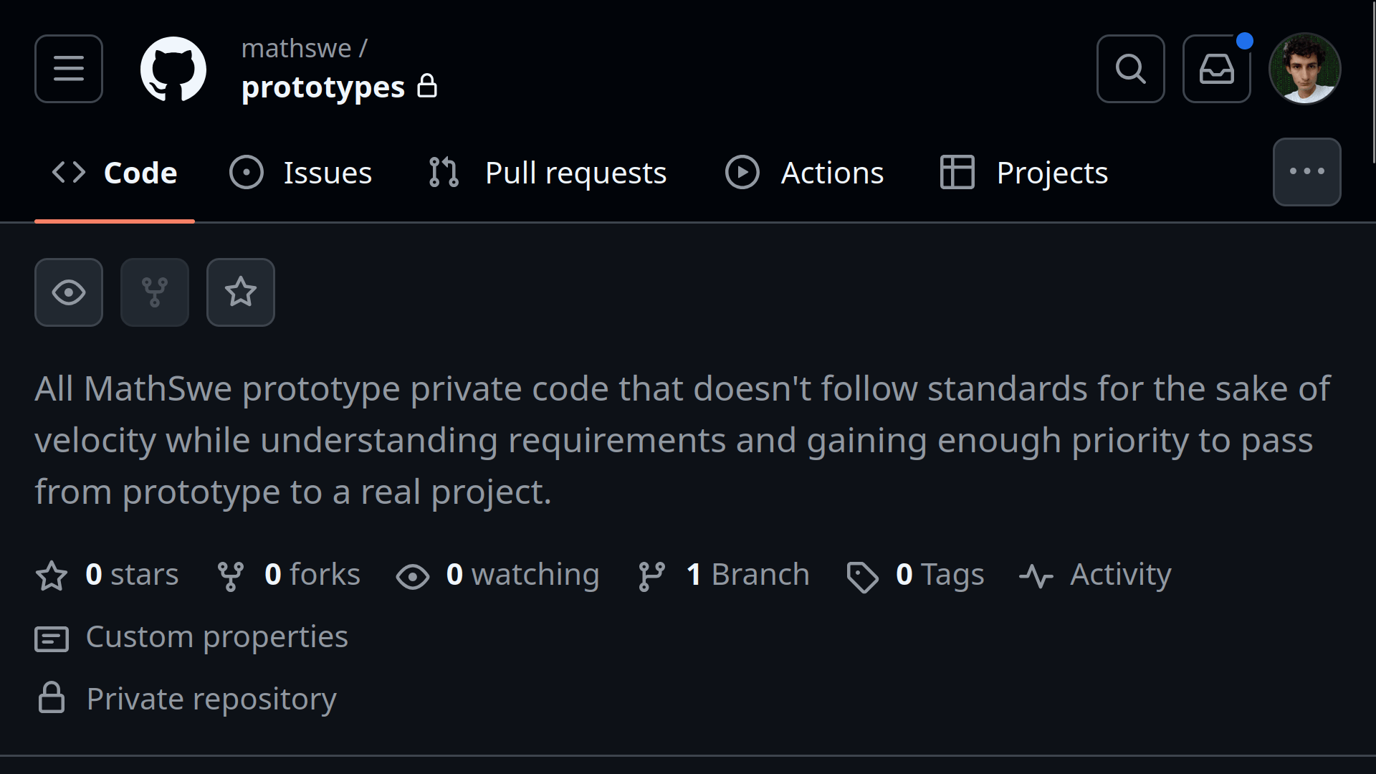This screenshot has height=774, width=1376.
Task: Click the fork repository icon
Action: point(154,292)
